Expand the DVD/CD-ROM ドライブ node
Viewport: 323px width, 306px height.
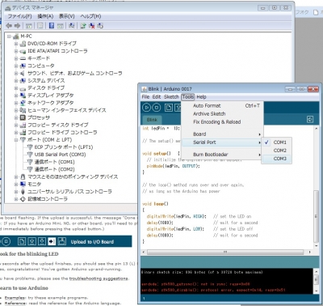[16, 44]
